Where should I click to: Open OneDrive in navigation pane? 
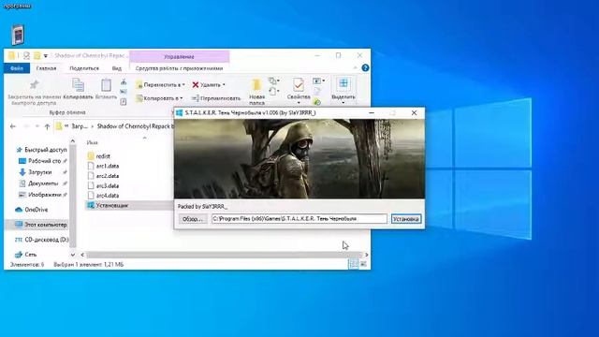click(x=32, y=210)
